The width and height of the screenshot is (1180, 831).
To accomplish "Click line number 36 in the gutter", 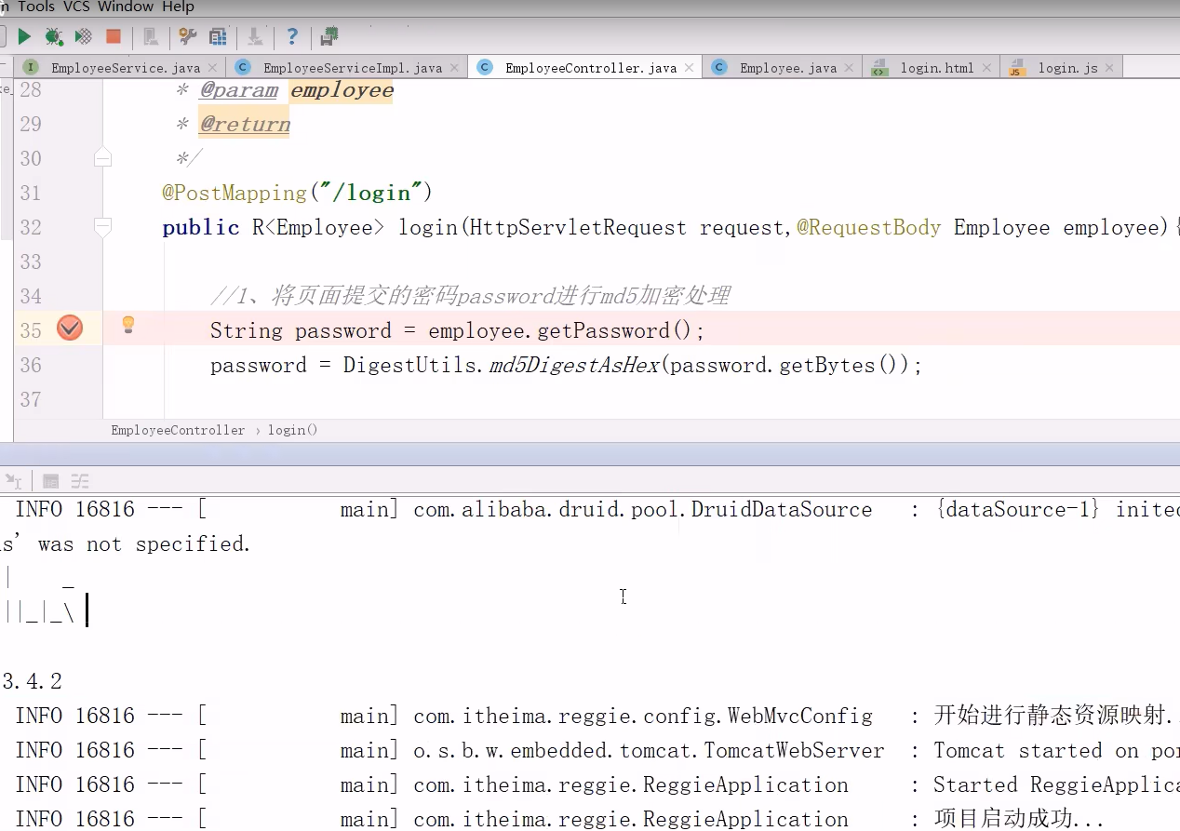I will (x=31, y=365).
